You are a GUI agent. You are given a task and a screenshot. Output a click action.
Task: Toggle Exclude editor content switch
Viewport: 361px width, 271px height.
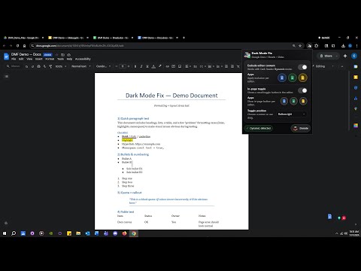302,67
